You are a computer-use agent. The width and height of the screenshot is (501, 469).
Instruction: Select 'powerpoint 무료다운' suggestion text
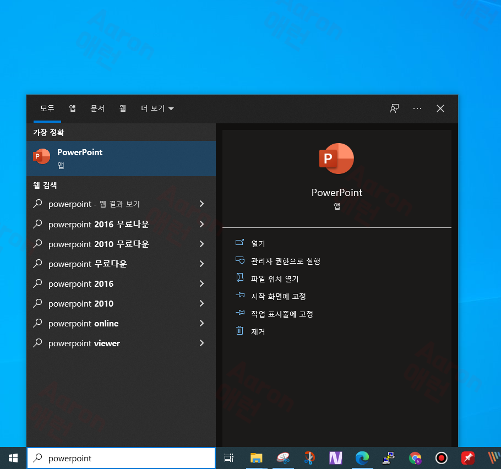coord(88,264)
